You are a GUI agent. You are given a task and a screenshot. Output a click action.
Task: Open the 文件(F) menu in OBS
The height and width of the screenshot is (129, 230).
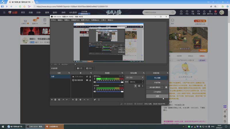click(x=53, y=20)
